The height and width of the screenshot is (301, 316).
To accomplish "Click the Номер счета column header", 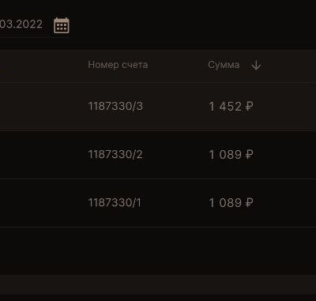I will [118, 65].
